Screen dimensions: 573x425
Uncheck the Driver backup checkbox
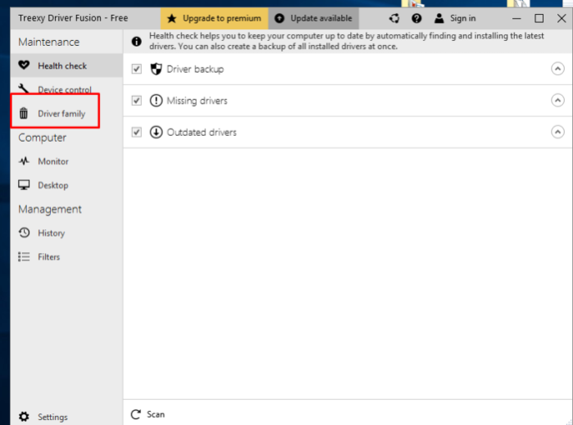pos(137,69)
